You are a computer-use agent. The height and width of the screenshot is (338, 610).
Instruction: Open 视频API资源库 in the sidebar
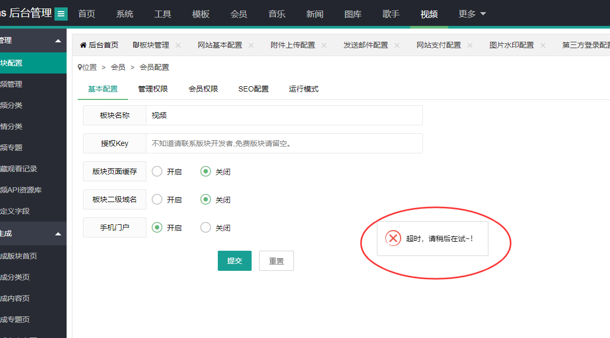click(21, 190)
